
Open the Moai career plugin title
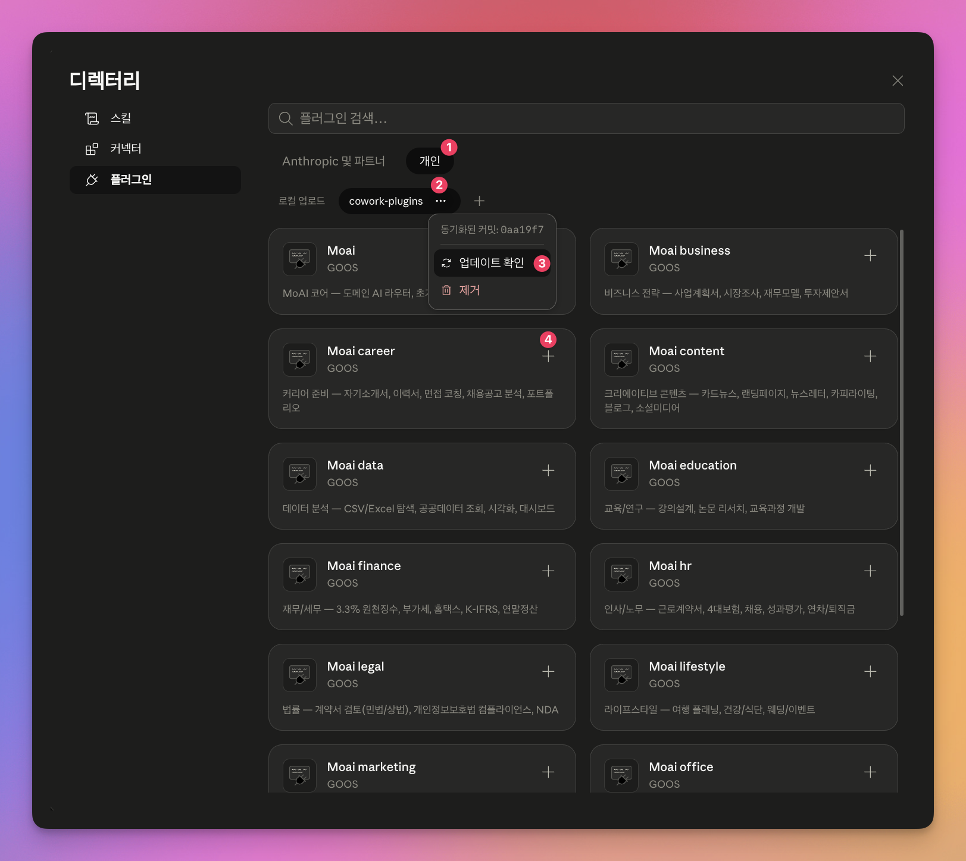[361, 351]
